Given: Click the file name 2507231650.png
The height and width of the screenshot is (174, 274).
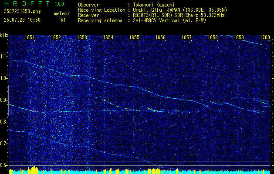Looking at the screenshot, I should point(22,12).
